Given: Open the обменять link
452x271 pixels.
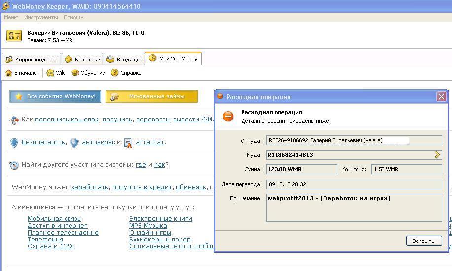Looking at the screenshot, I should 191,187.
